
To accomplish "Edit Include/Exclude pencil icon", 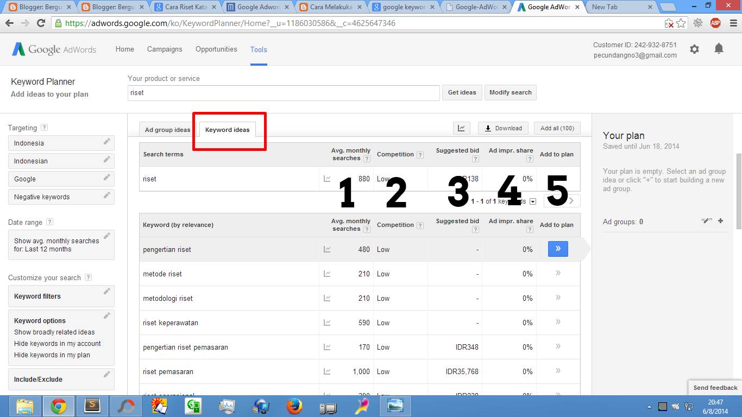I will tap(107, 375).
